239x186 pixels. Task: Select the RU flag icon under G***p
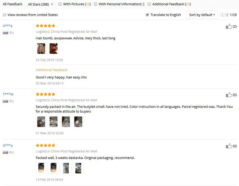click(6, 152)
